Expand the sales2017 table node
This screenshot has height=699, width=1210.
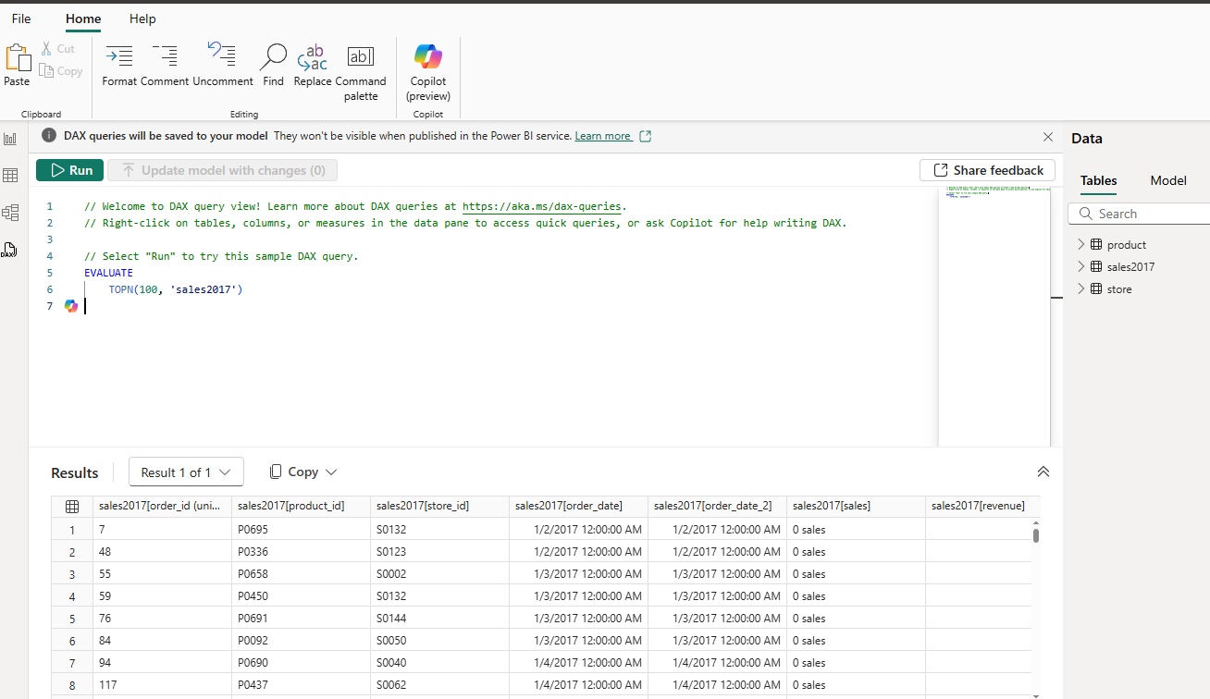1080,267
